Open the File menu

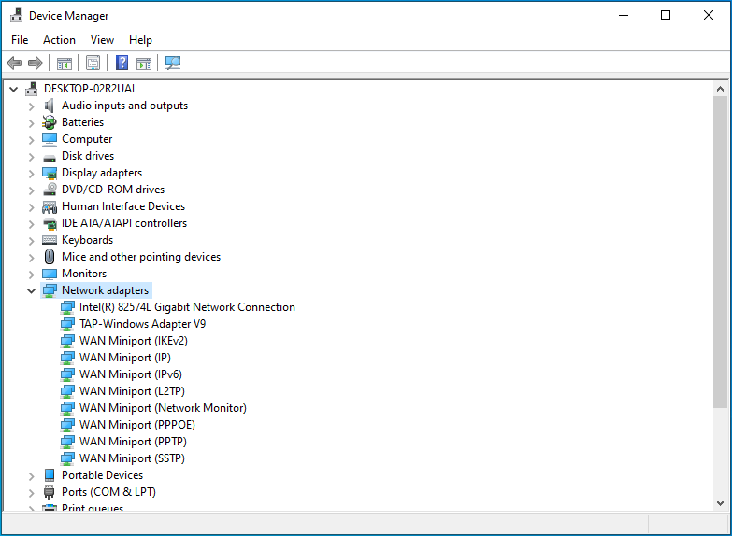[20, 40]
